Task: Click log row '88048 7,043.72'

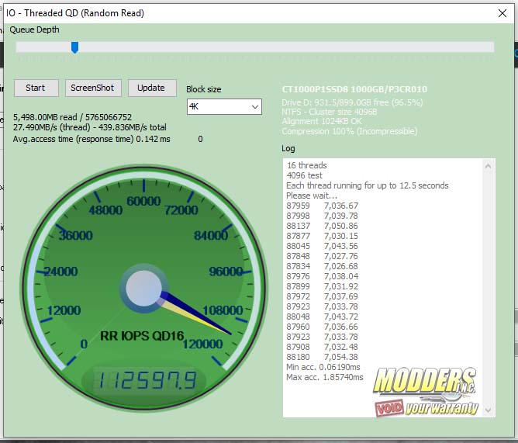Action: tap(322, 317)
